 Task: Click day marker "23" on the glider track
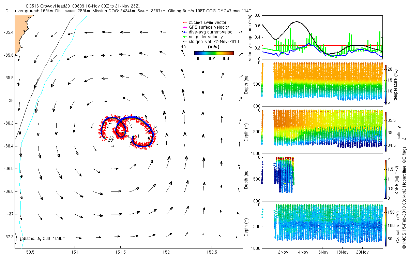(x=110, y=140)
